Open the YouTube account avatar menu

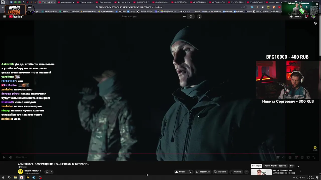[313, 16]
